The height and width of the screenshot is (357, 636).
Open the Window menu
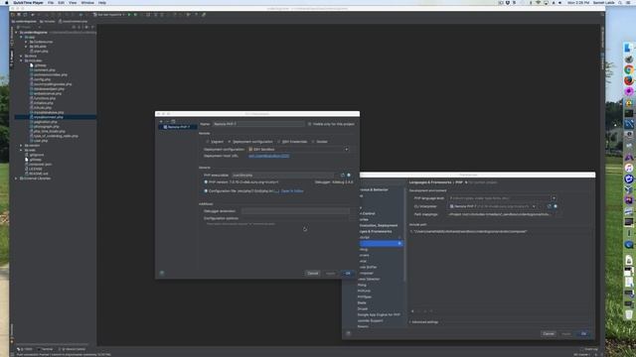pyautogui.click(x=87, y=2)
